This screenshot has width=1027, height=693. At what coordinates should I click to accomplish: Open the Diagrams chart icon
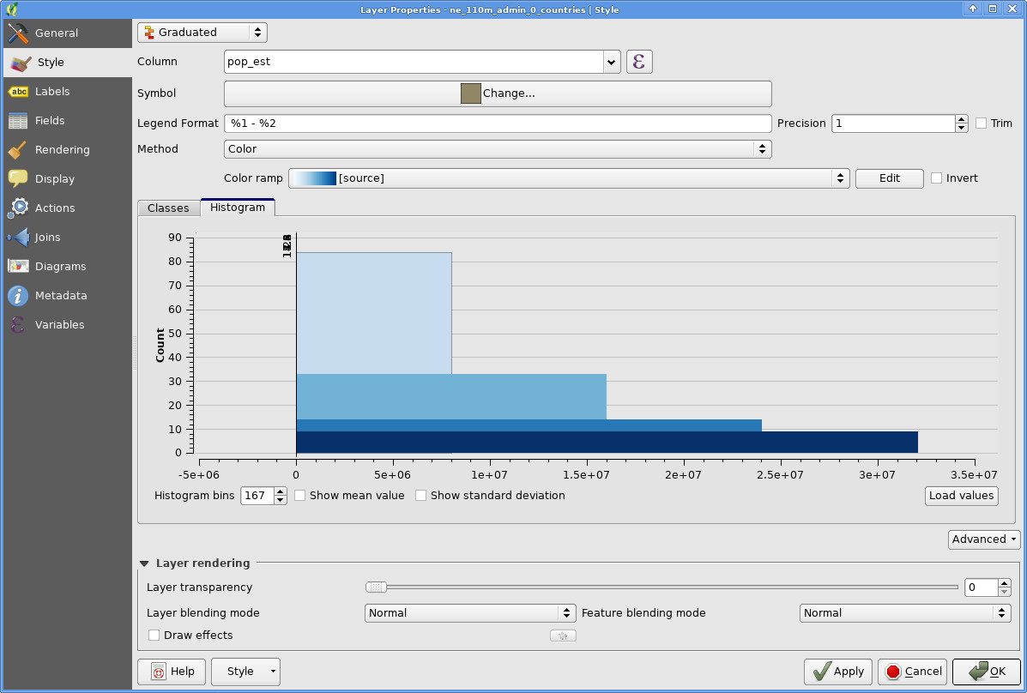pos(18,267)
